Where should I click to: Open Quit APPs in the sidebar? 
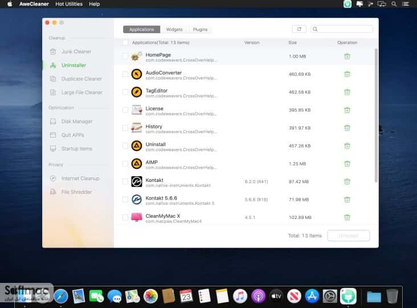point(67,135)
